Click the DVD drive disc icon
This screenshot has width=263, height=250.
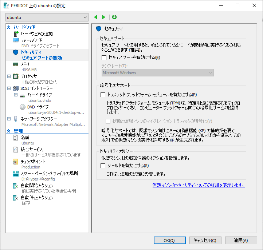coord(23,107)
